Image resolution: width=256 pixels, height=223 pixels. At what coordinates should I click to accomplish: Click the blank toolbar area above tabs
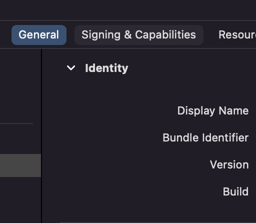coord(128,10)
